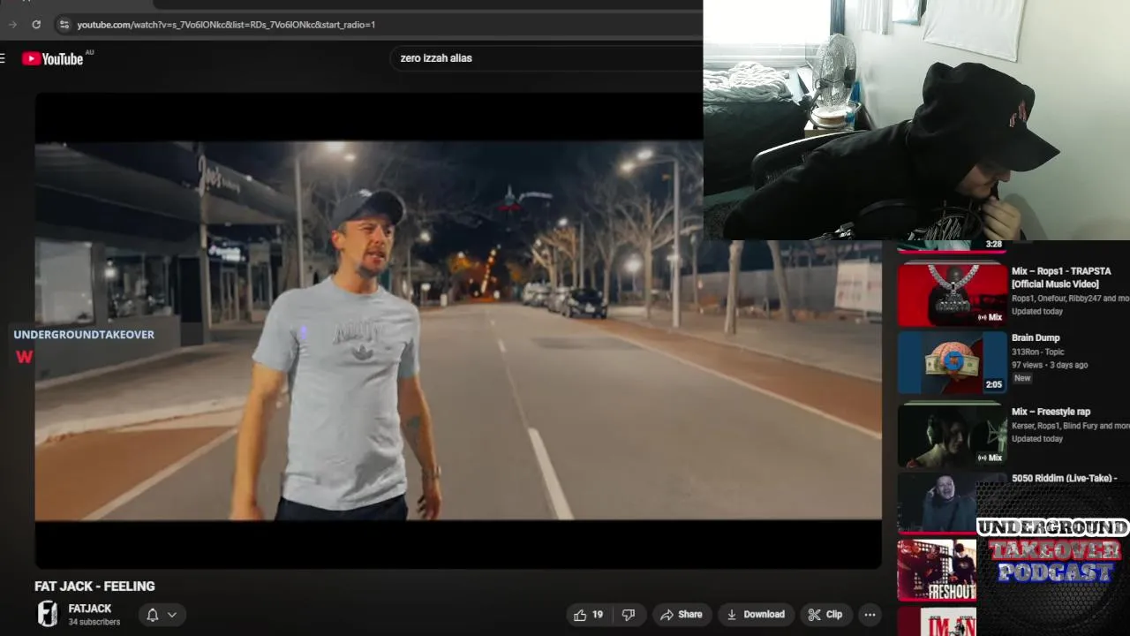
Task: Click the search field containing 'zero izzah alias'
Action: (546, 58)
